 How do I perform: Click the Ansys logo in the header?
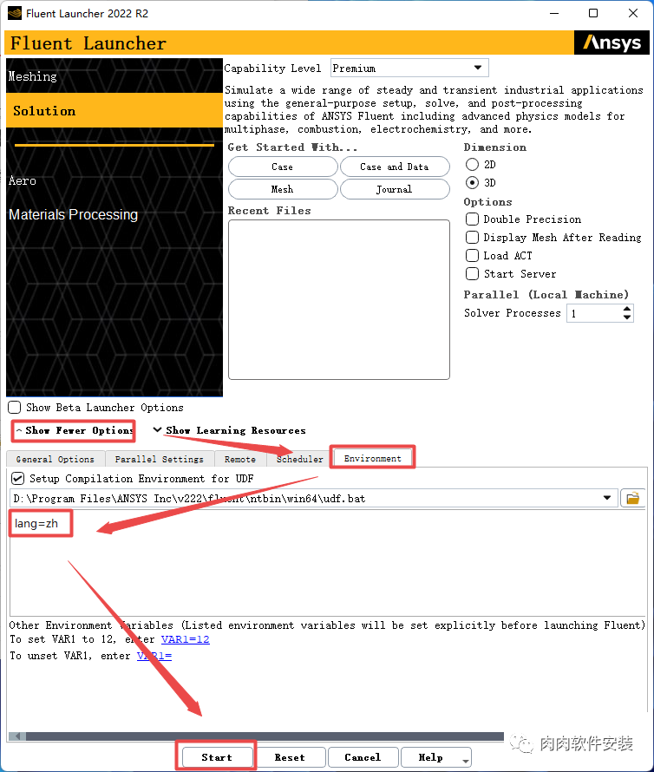[x=611, y=43]
